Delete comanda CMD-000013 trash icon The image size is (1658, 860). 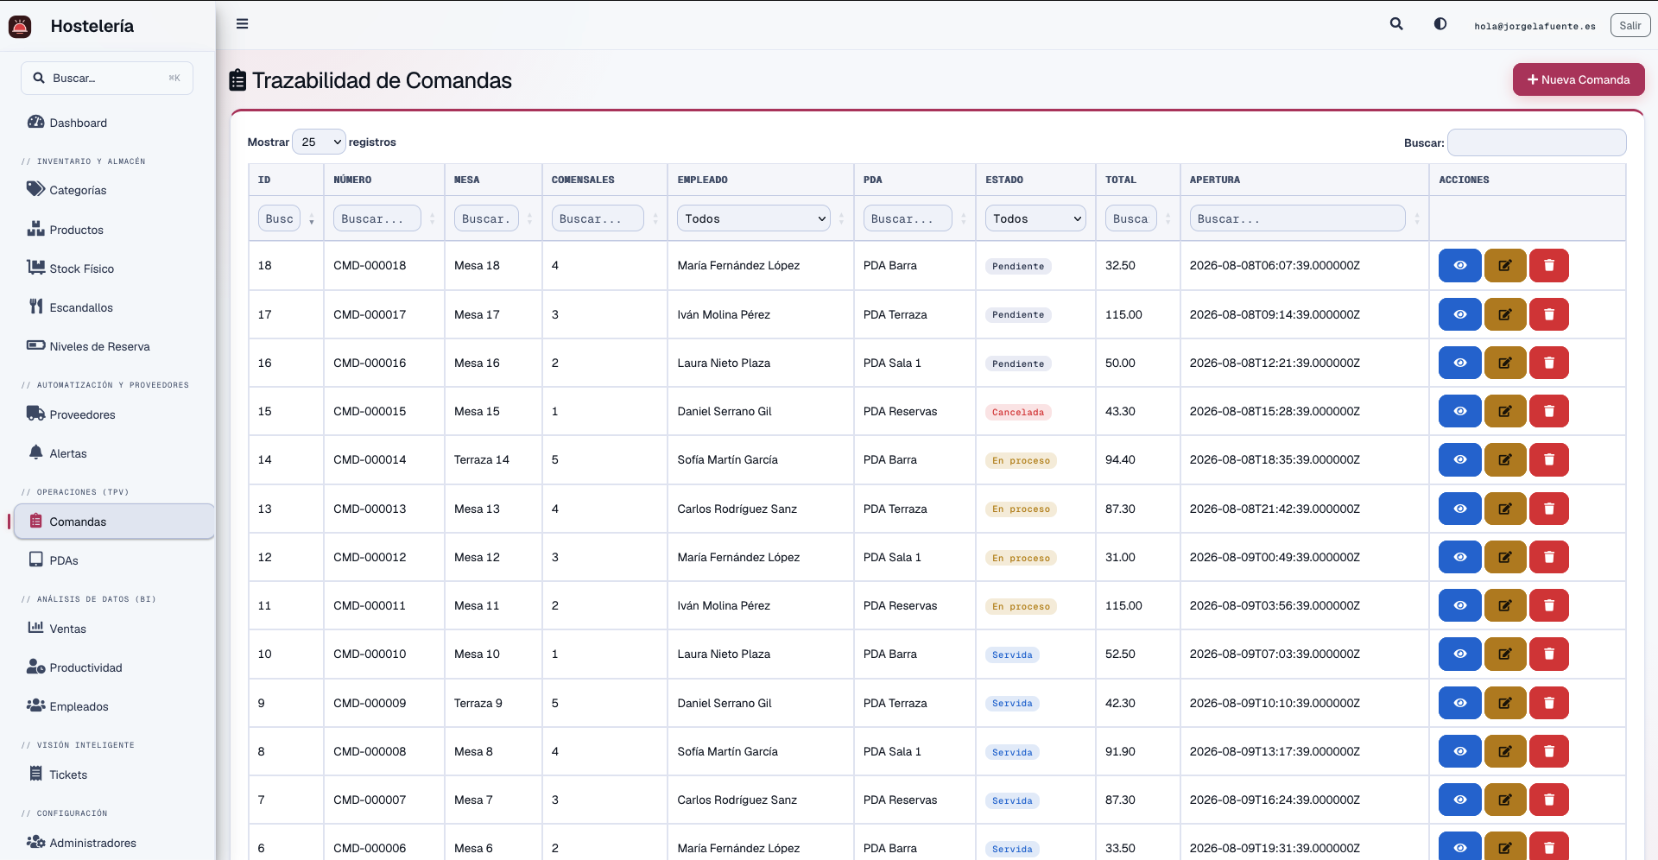(x=1549, y=509)
